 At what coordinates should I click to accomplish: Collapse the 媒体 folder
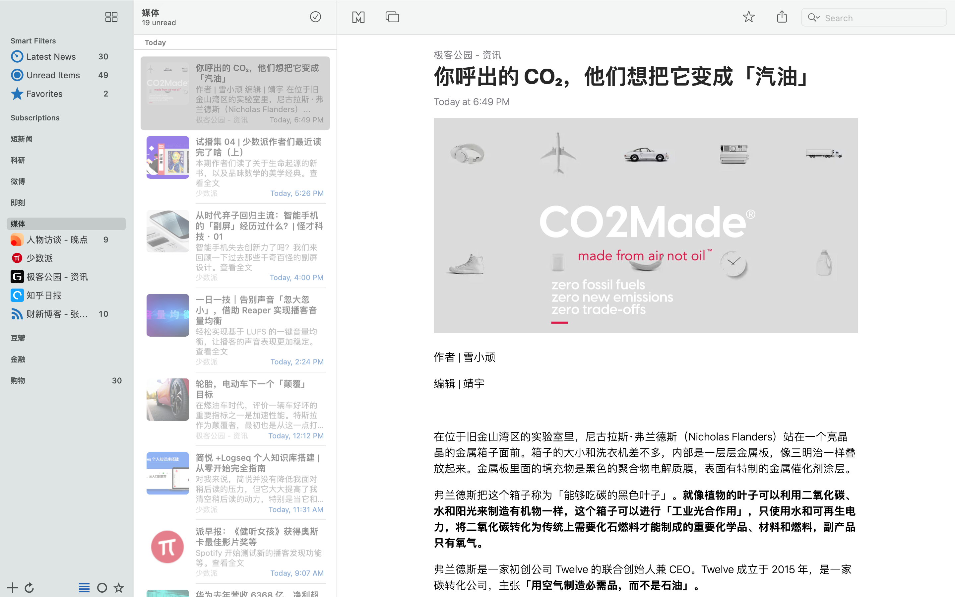[66, 224]
